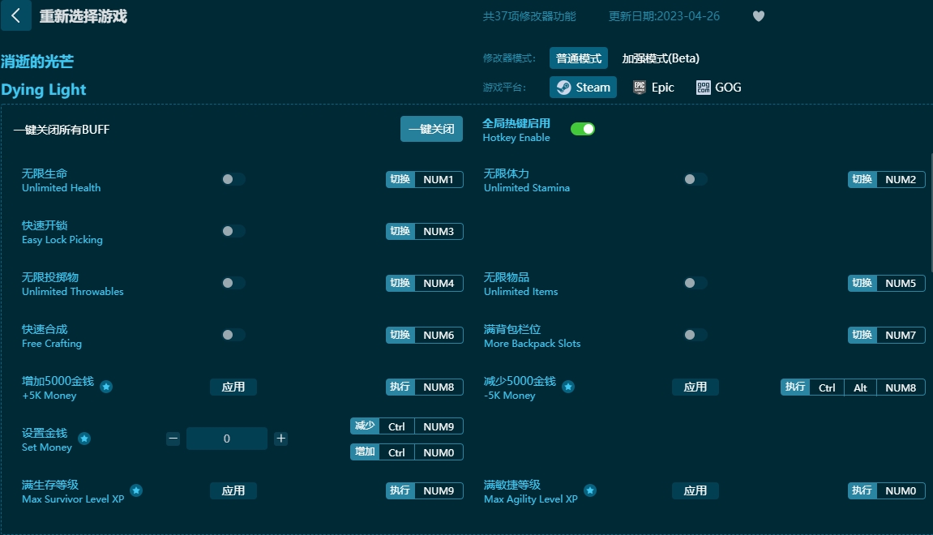Click the heart favorite icon
This screenshot has height=535, width=933.
[x=759, y=16]
